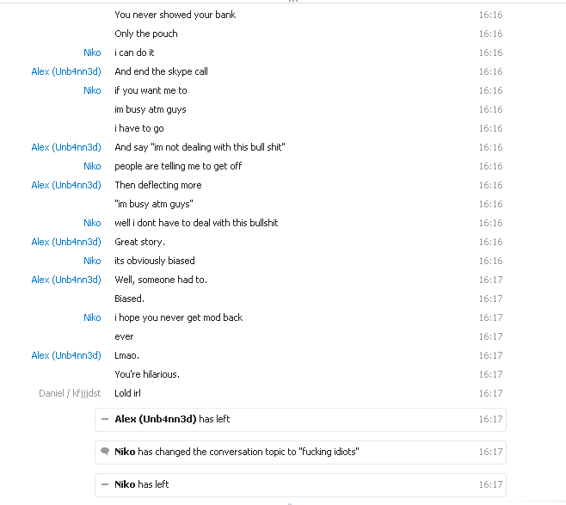Select the message "Only the pouch"
The width and height of the screenshot is (566, 505).
[146, 34]
